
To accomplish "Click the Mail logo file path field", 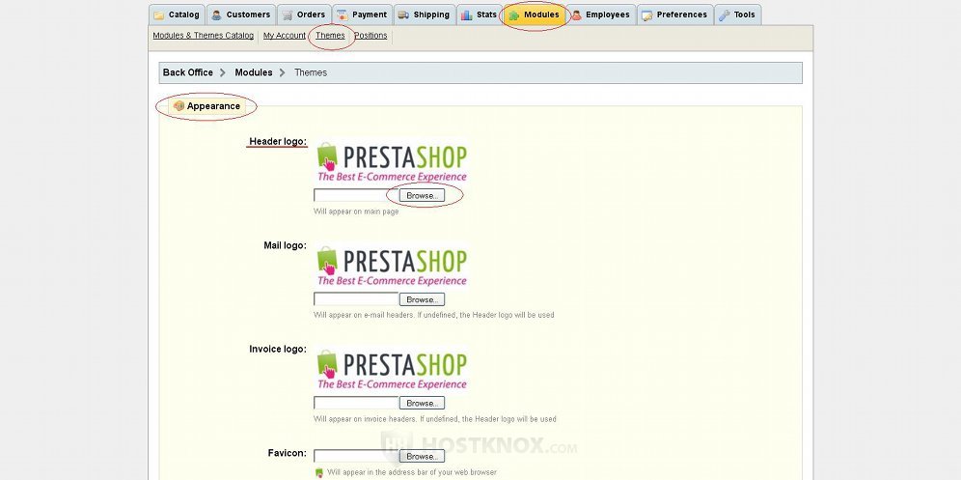I will tap(356, 299).
